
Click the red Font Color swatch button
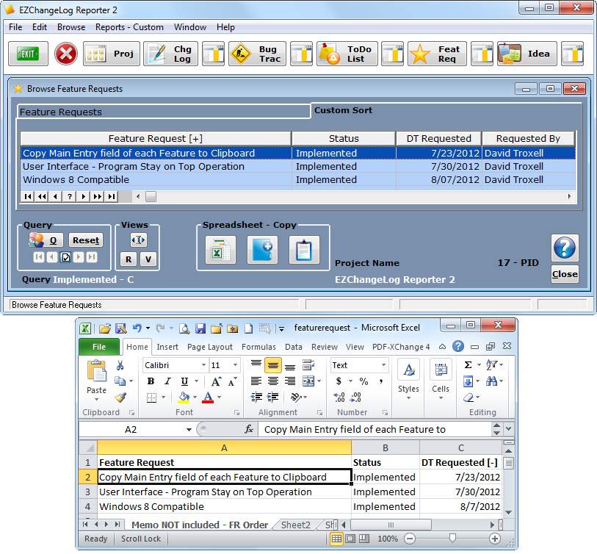(x=208, y=397)
